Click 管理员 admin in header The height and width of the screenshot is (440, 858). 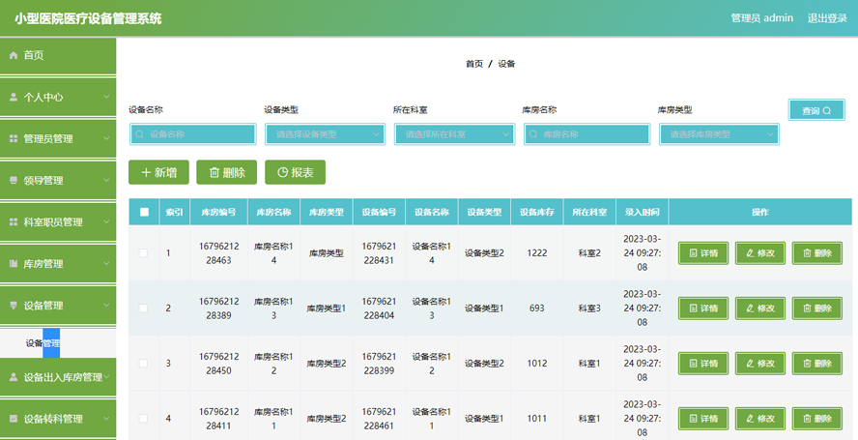coord(761,18)
